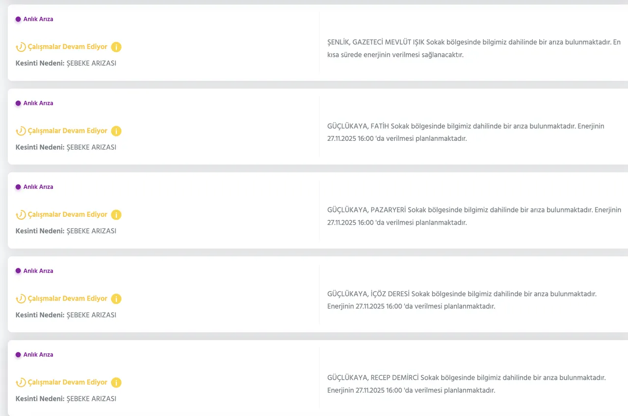
Task: Click 'Çalışmalar Devam Ediyor' on ŞENLİK outage card
Action: click(x=67, y=47)
